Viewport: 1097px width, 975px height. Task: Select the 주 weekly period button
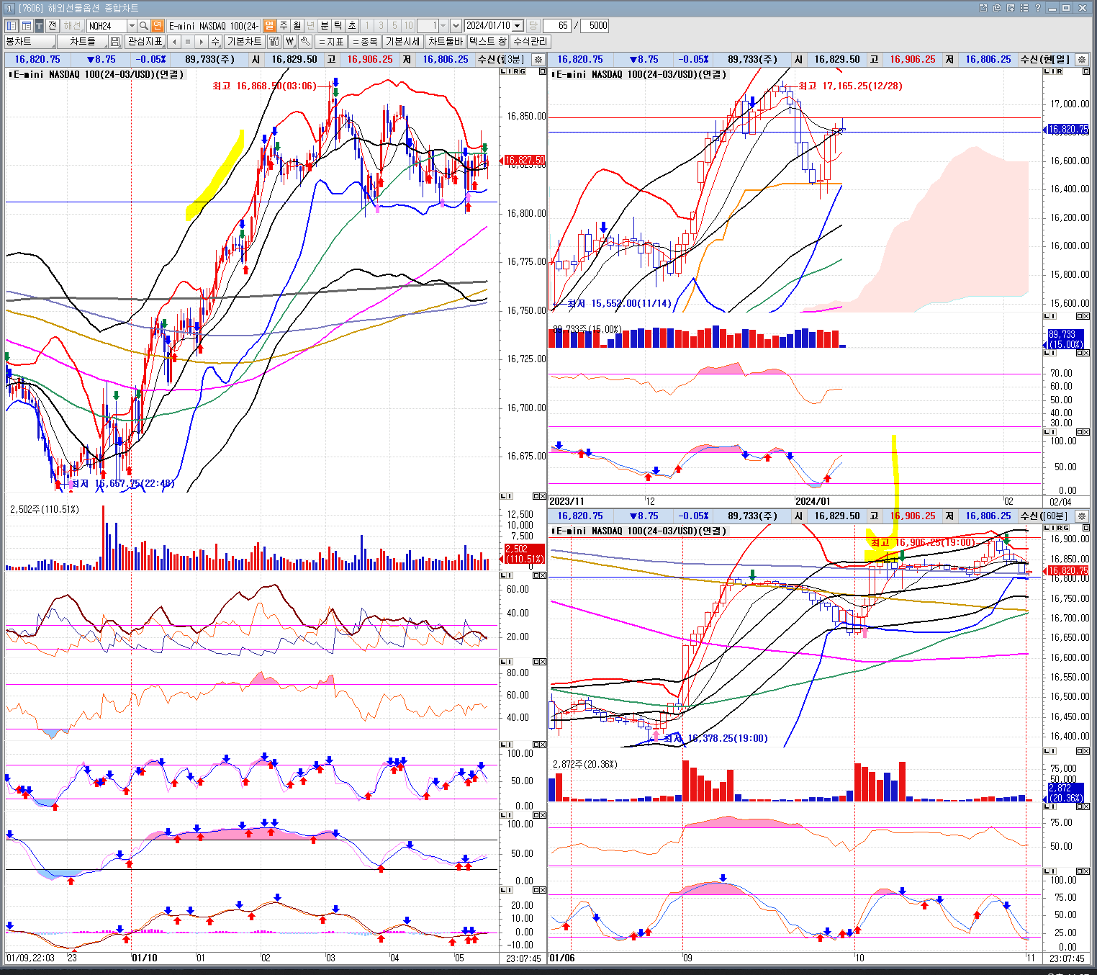click(283, 26)
